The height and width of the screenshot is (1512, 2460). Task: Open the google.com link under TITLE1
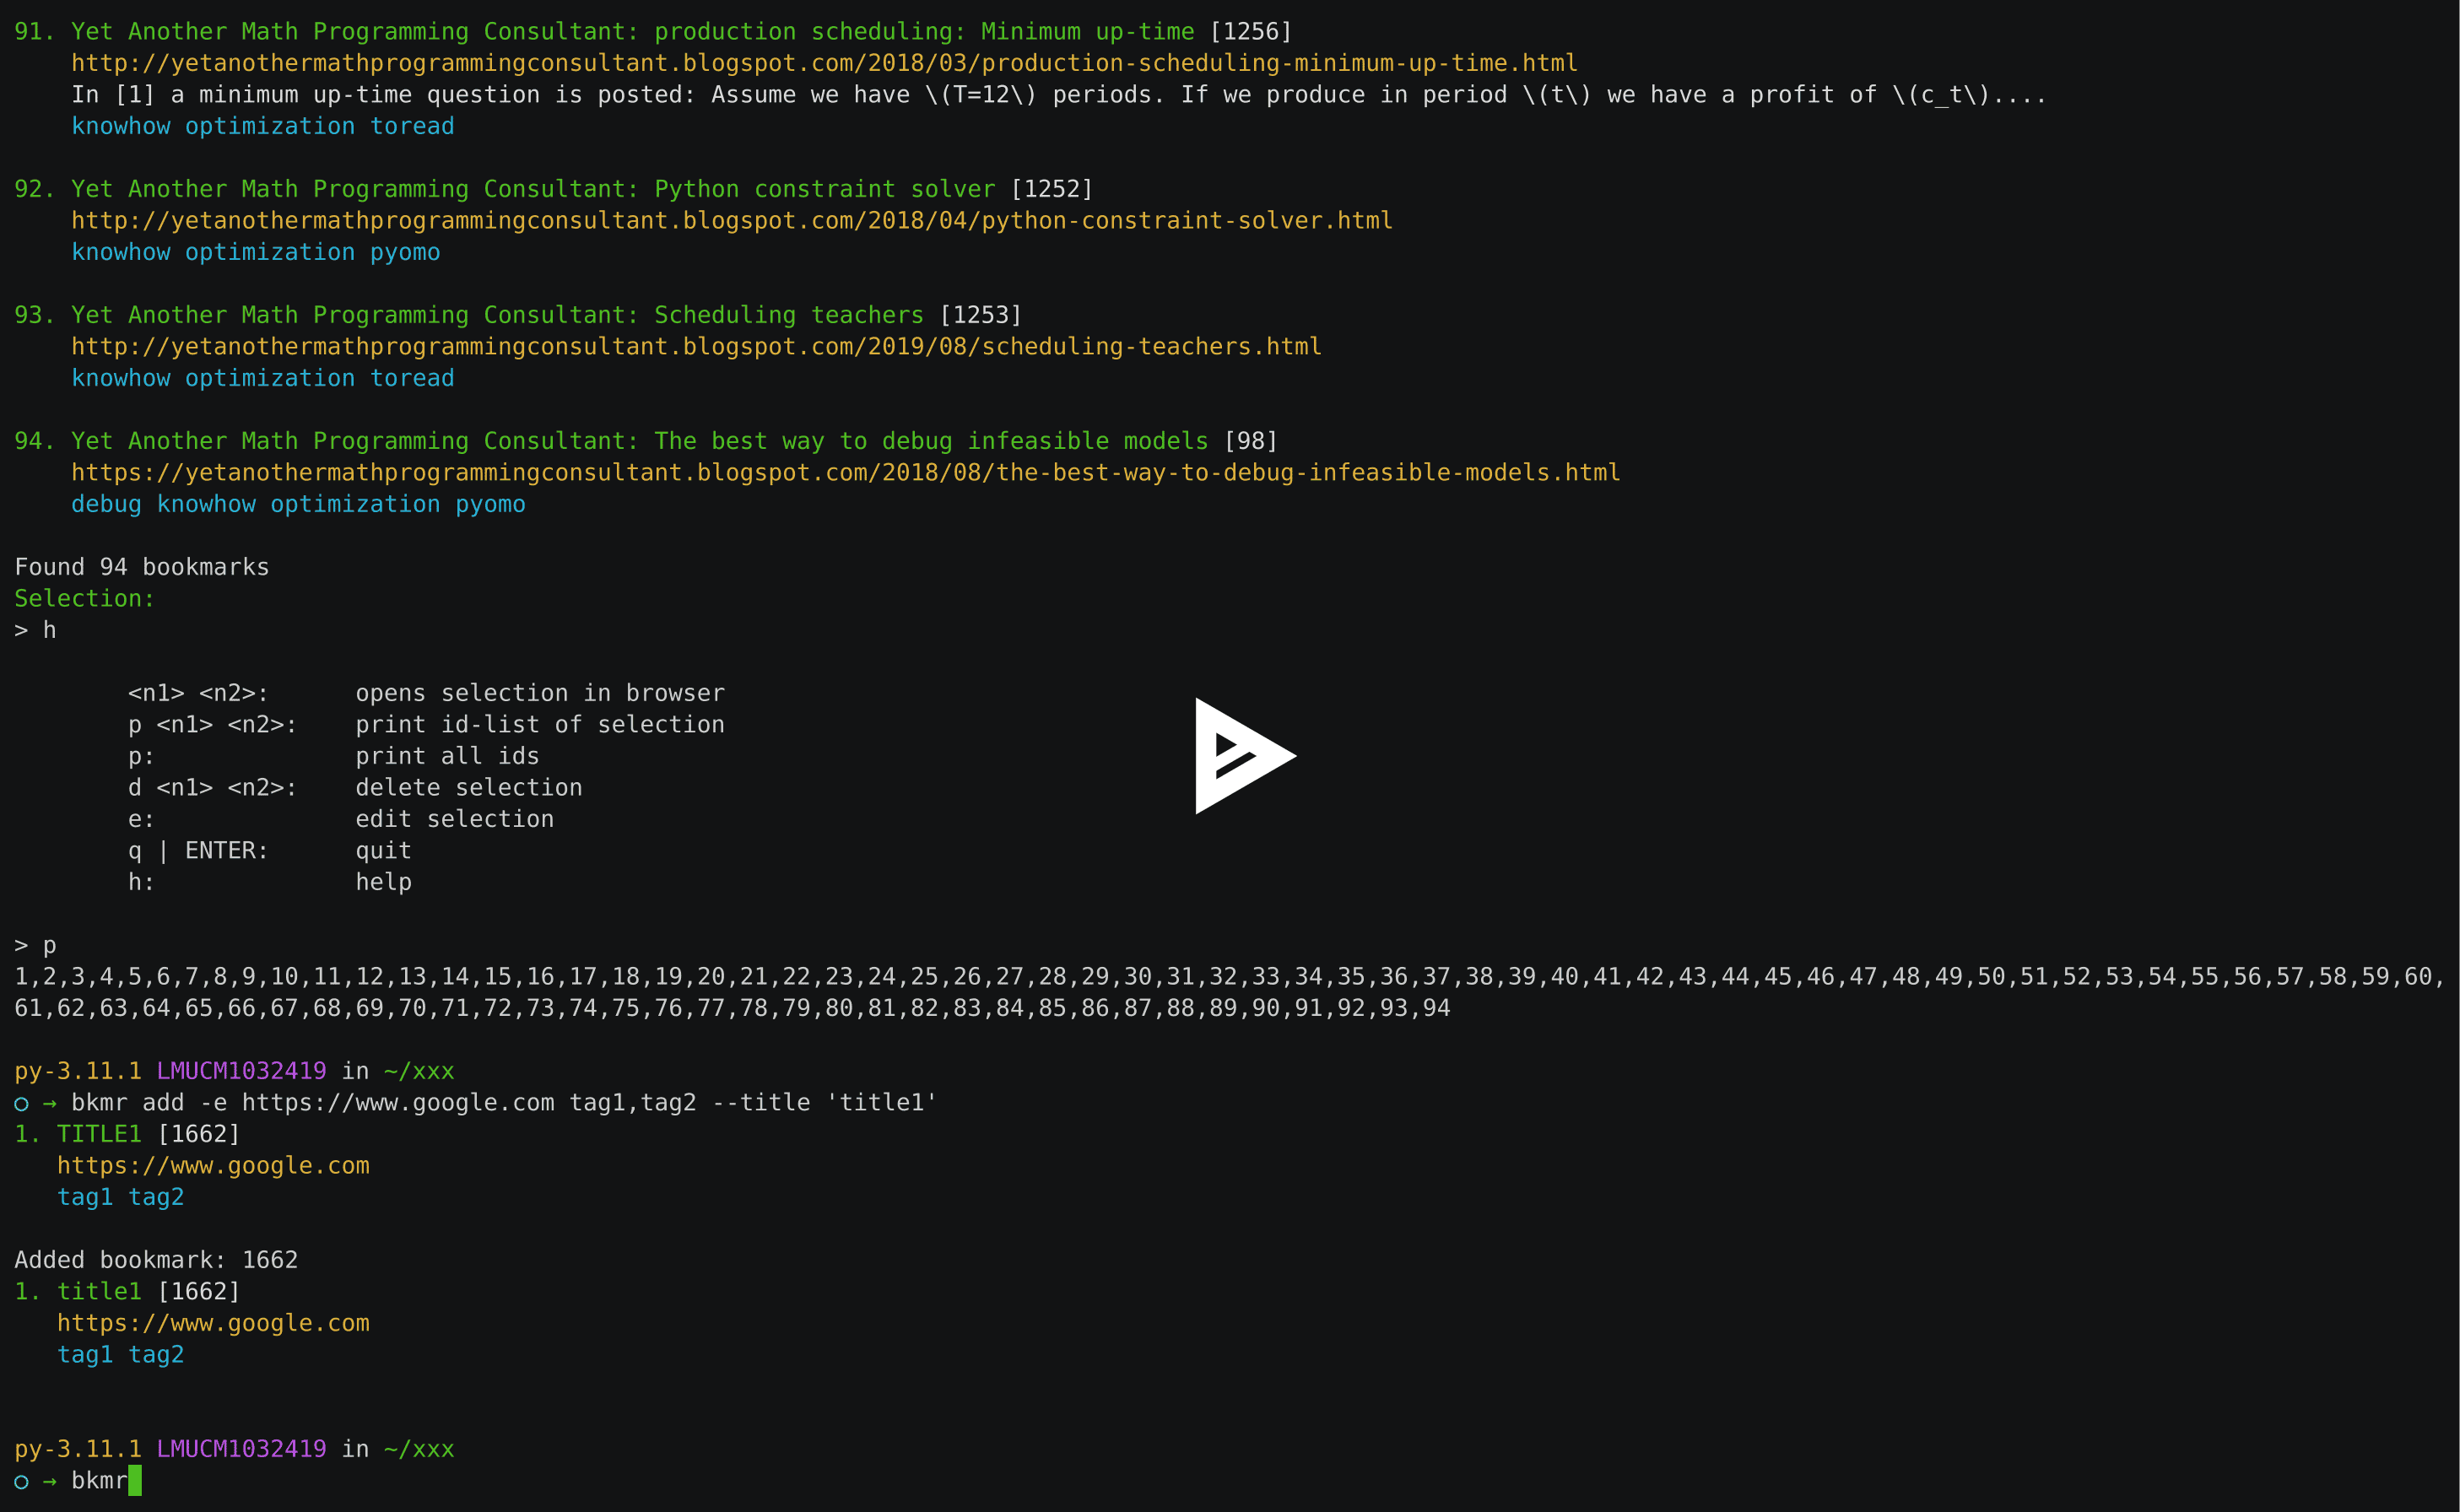[x=214, y=1165]
